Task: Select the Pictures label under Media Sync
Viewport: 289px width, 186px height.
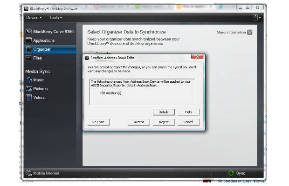Action: [41, 89]
